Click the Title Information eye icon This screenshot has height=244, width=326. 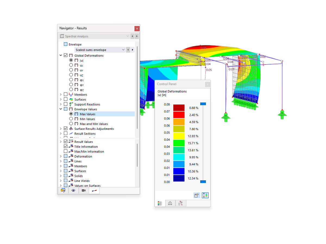click(x=71, y=146)
